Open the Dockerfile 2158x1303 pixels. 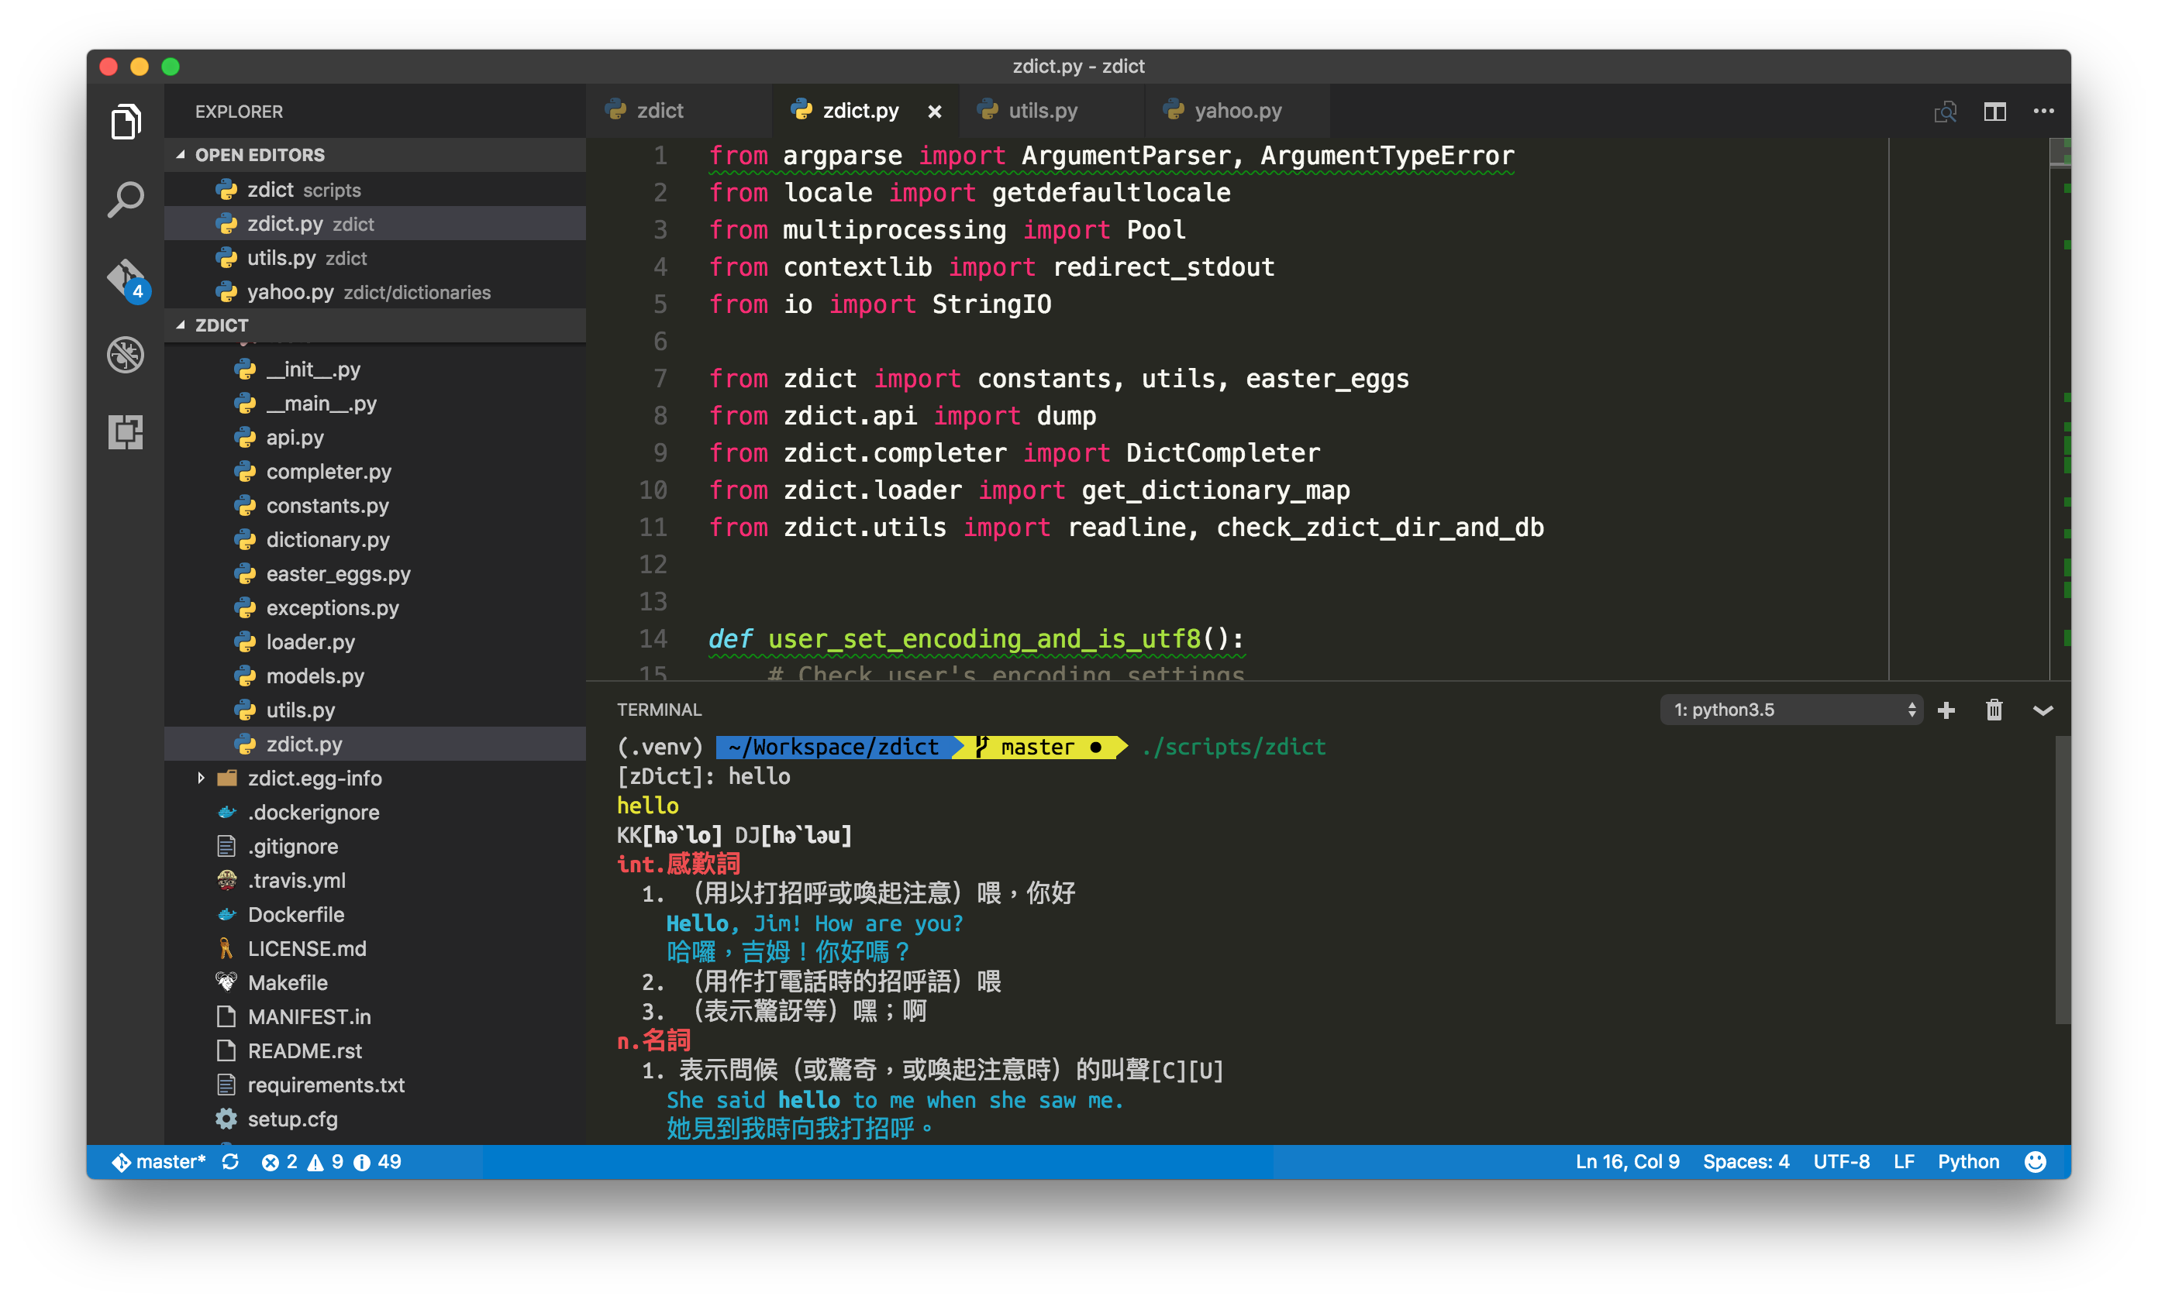(x=375, y=914)
